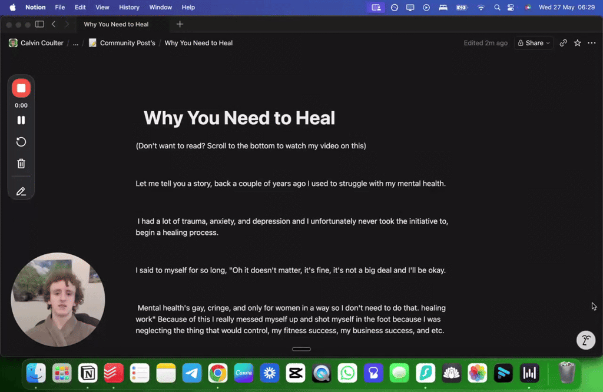The height and width of the screenshot is (392, 603).
Task: Open Telegram from the dock
Action: point(191,373)
